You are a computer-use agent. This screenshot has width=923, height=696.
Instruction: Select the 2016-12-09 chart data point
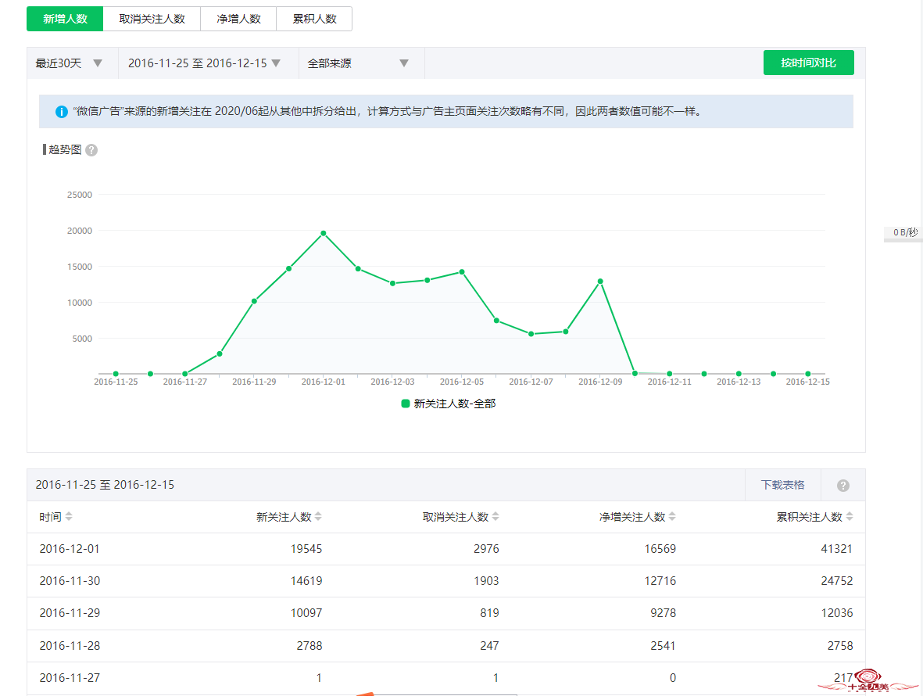600,282
